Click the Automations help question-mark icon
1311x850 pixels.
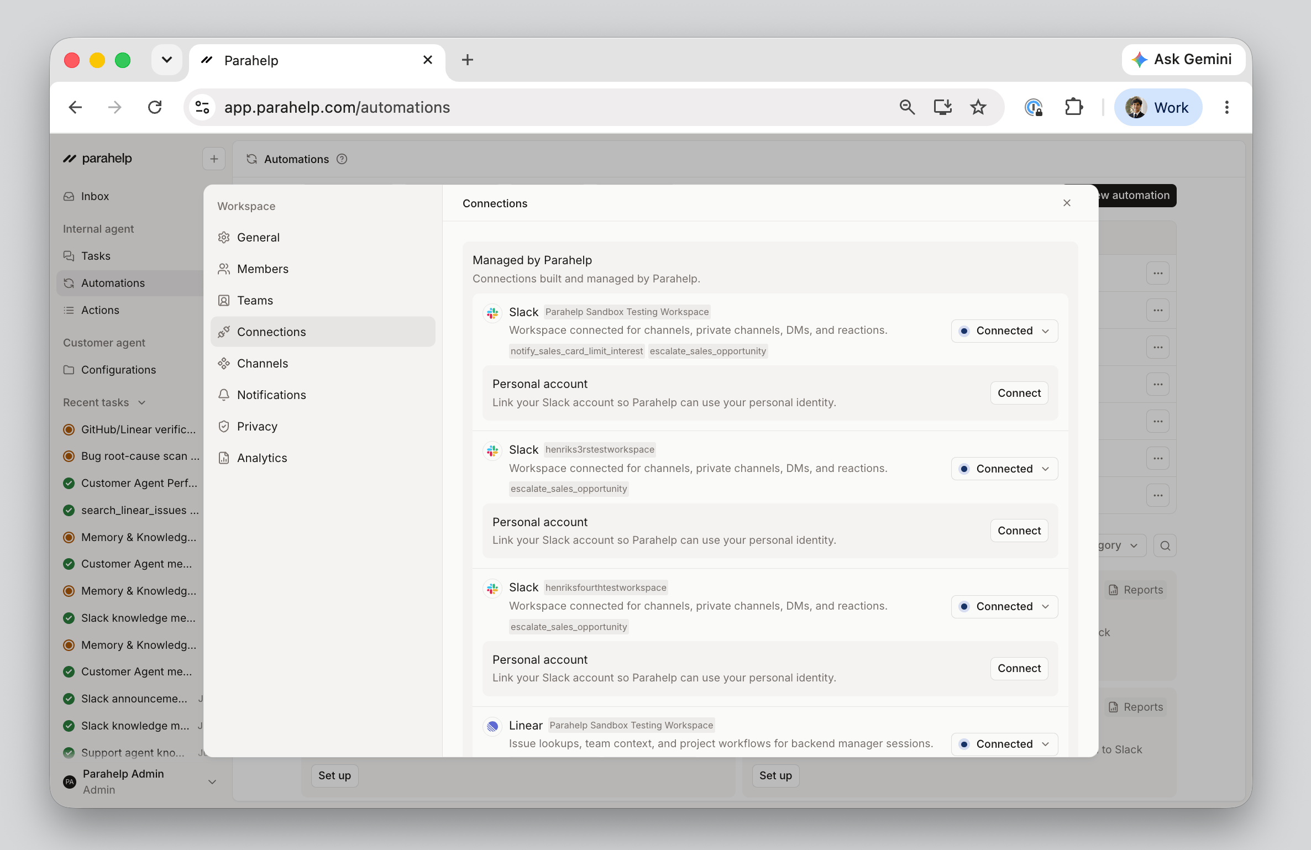(x=342, y=159)
